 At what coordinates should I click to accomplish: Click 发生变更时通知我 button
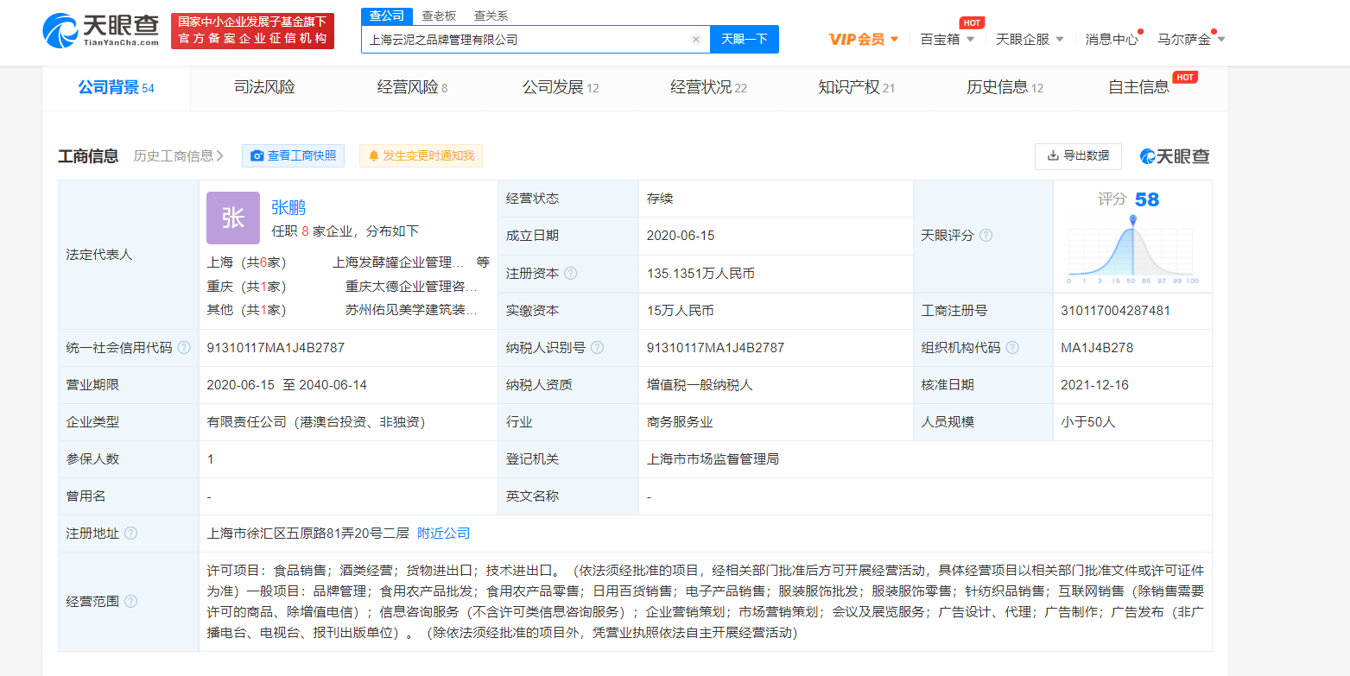pos(421,155)
